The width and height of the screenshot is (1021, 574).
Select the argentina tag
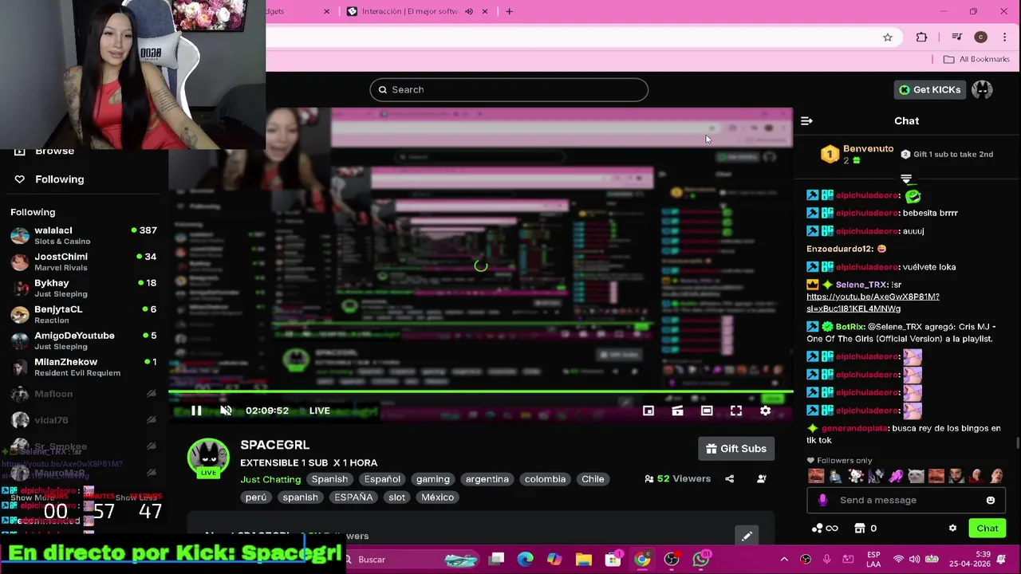[487, 479]
